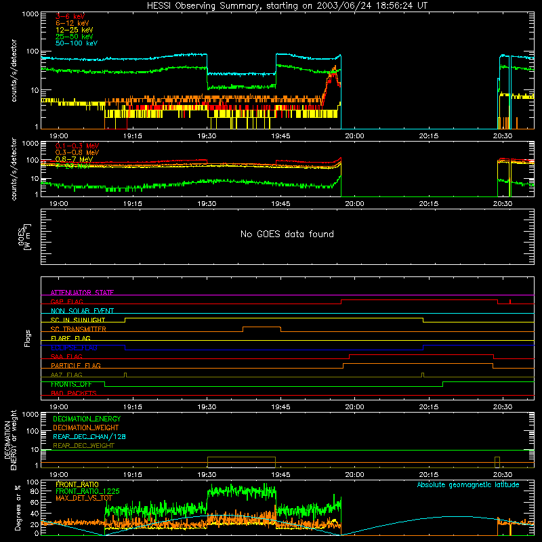
Task: Click the 20:15 tick label under decimation panel
Action: point(429,475)
